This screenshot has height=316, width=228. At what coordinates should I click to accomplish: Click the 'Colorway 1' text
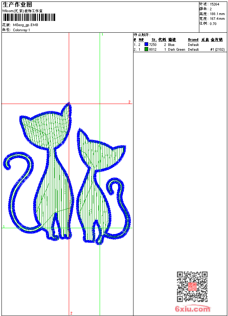click(21, 30)
